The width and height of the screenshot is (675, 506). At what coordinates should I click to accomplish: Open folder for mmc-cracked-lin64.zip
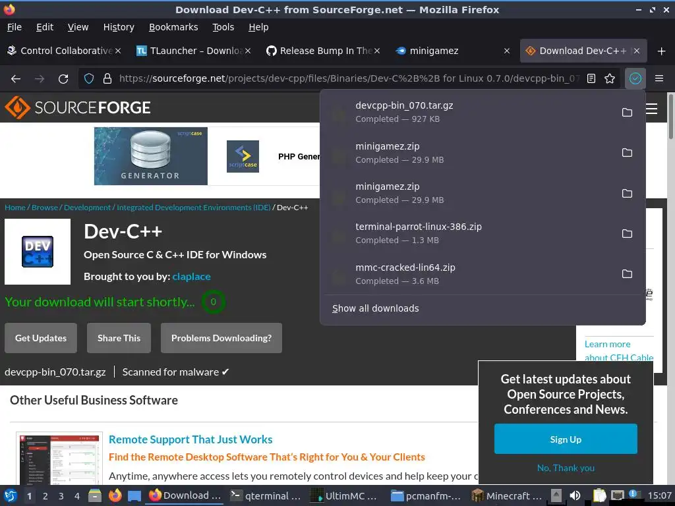627,274
